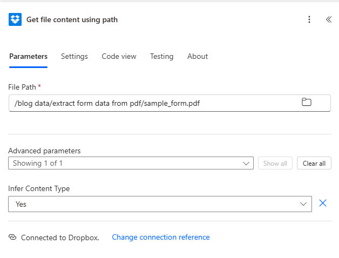Switch to the Parameters tab
This screenshot has width=339, height=258.
point(28,57)
